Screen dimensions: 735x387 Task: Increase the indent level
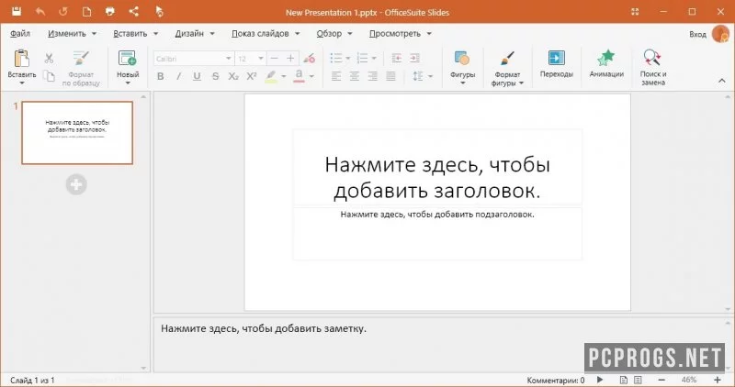414,58
